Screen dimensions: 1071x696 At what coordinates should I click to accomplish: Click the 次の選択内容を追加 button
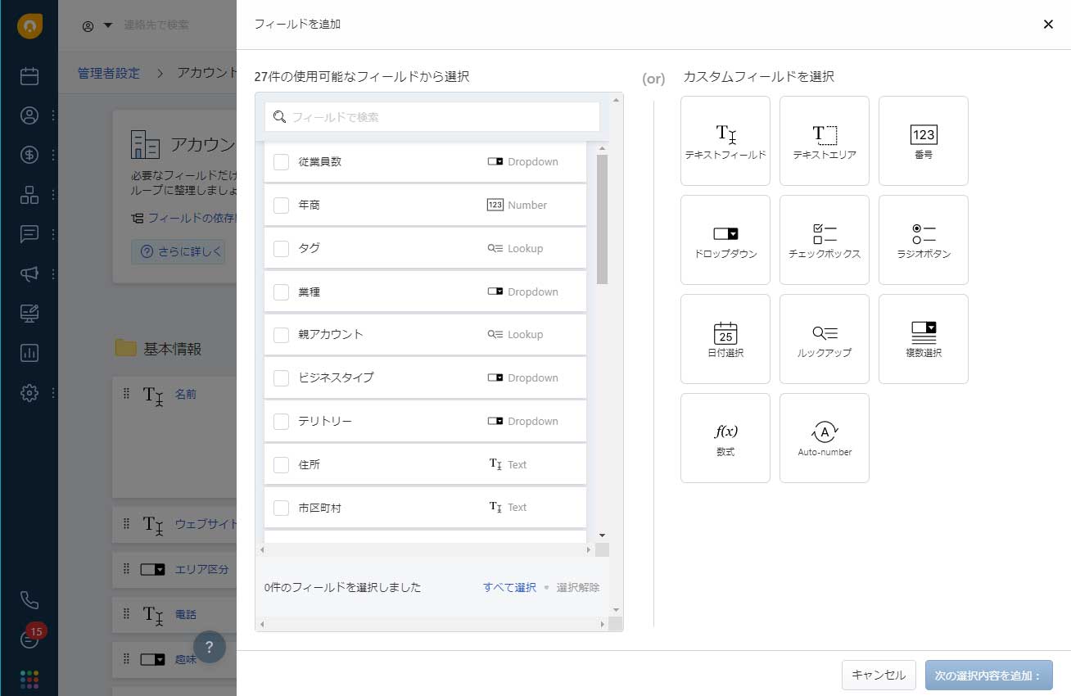coord(988,676)
